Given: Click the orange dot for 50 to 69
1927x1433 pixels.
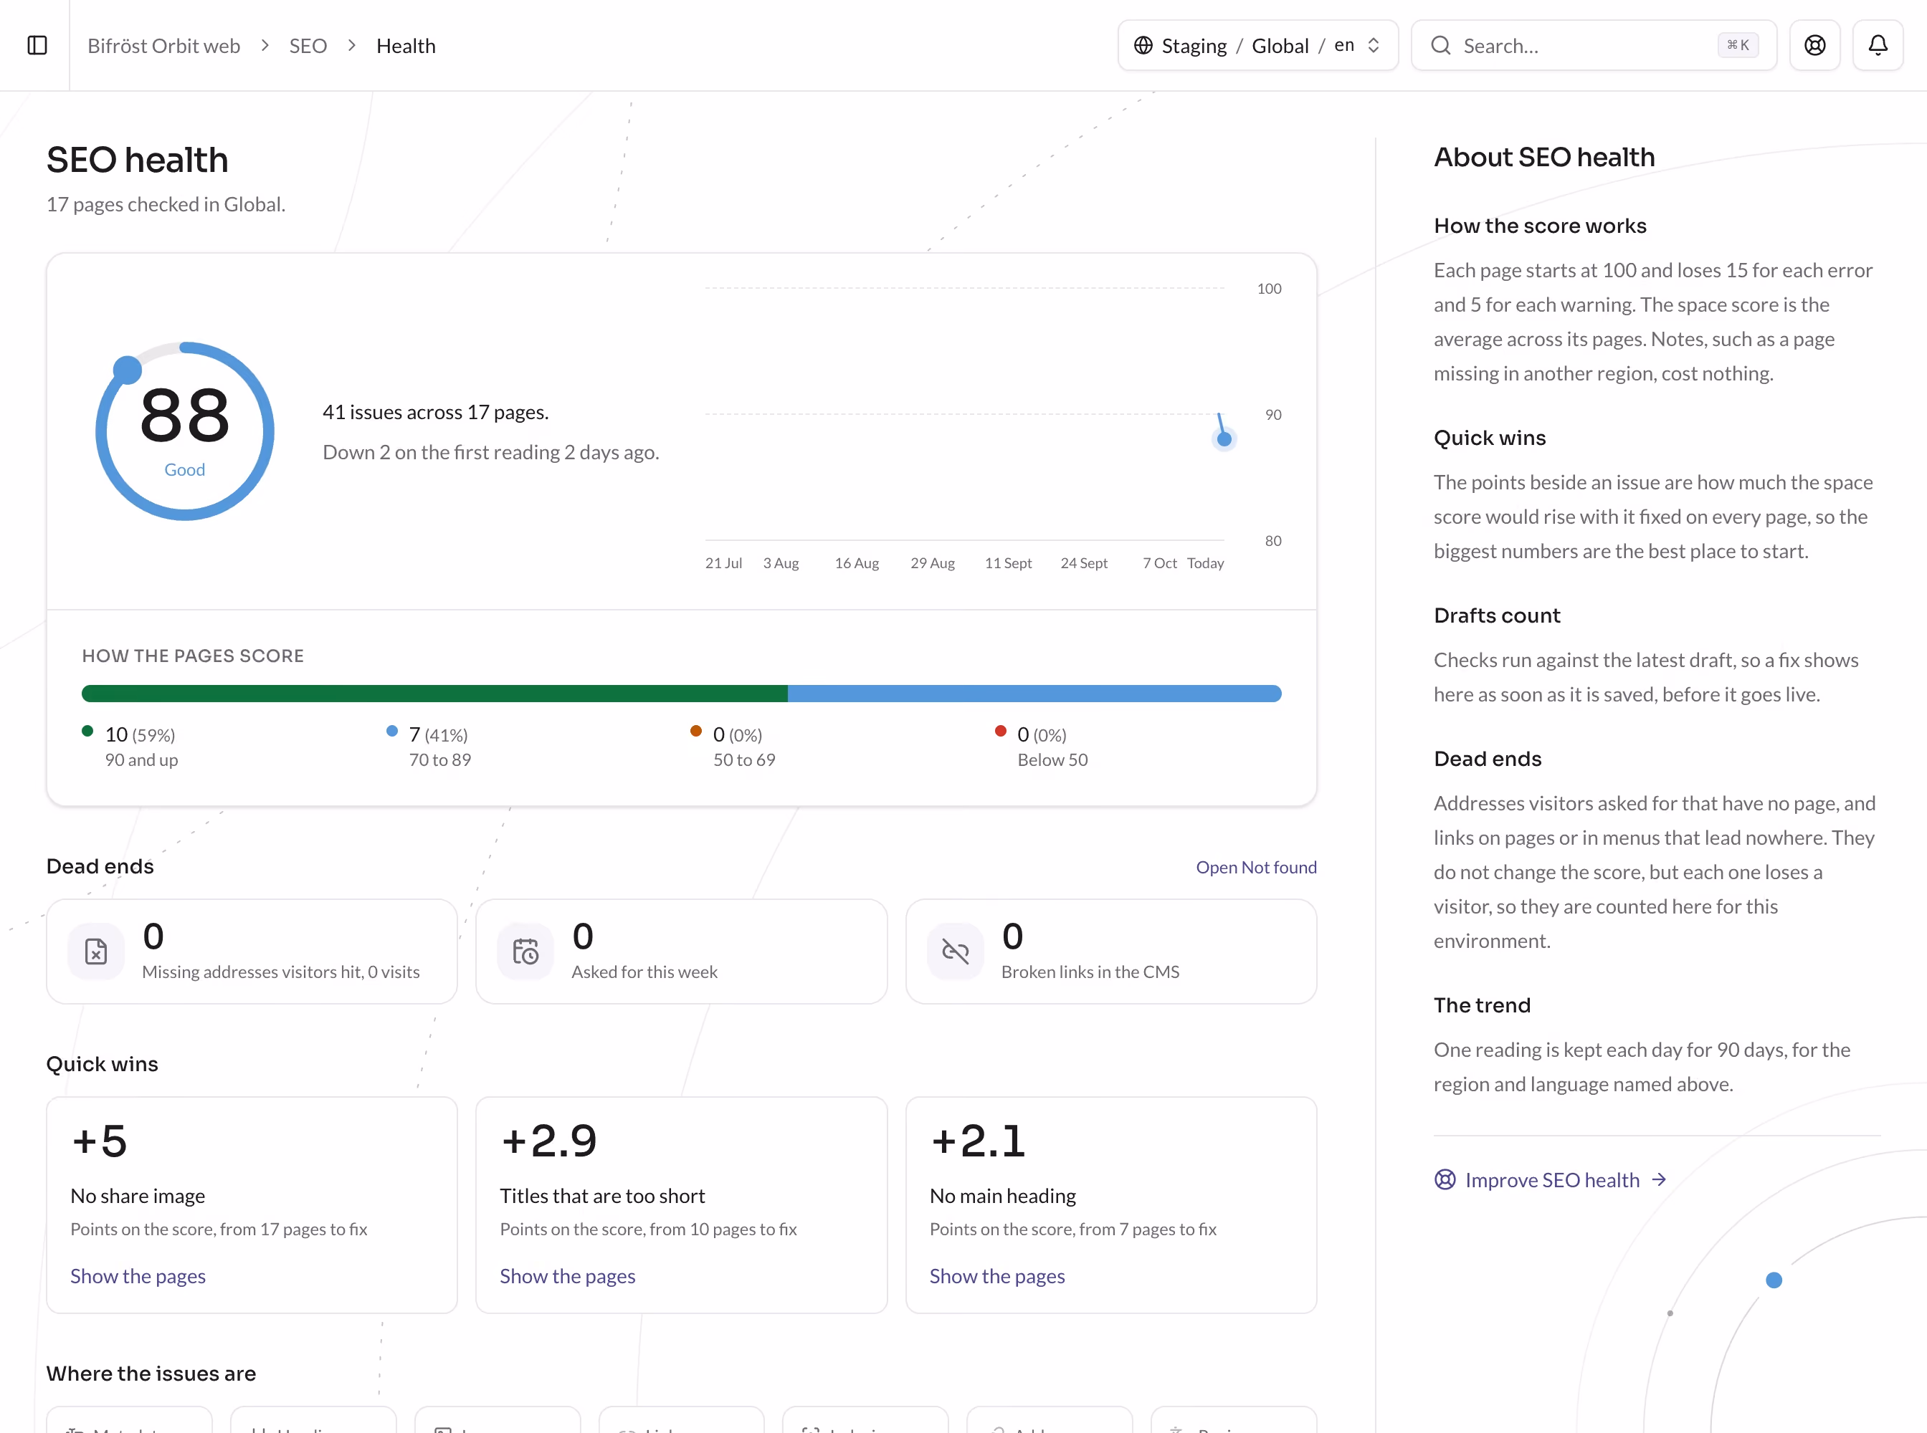Looking at the screenshot, I should coord(696,730).
